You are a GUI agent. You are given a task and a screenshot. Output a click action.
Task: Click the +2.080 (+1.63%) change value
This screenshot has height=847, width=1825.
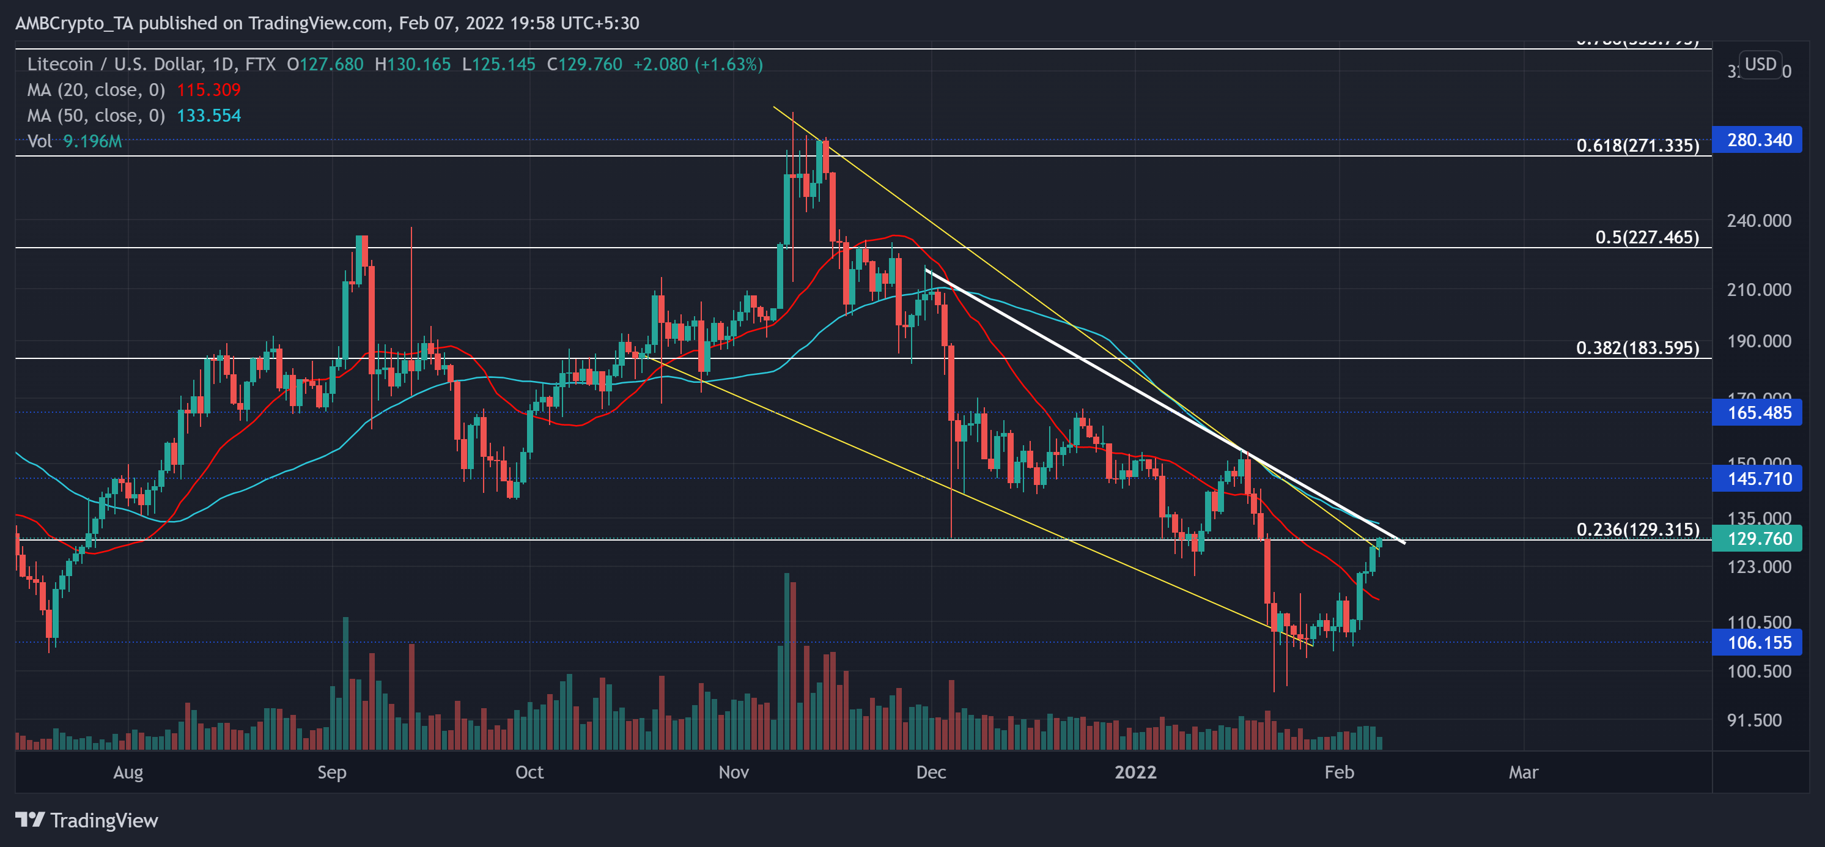[x=698, y=64]
